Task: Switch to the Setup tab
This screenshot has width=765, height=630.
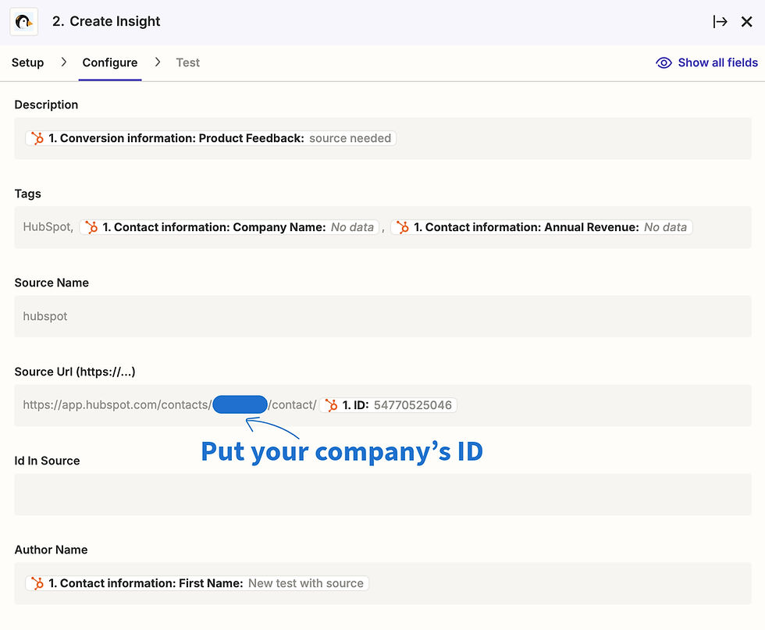Action: [x=27, y=62]
